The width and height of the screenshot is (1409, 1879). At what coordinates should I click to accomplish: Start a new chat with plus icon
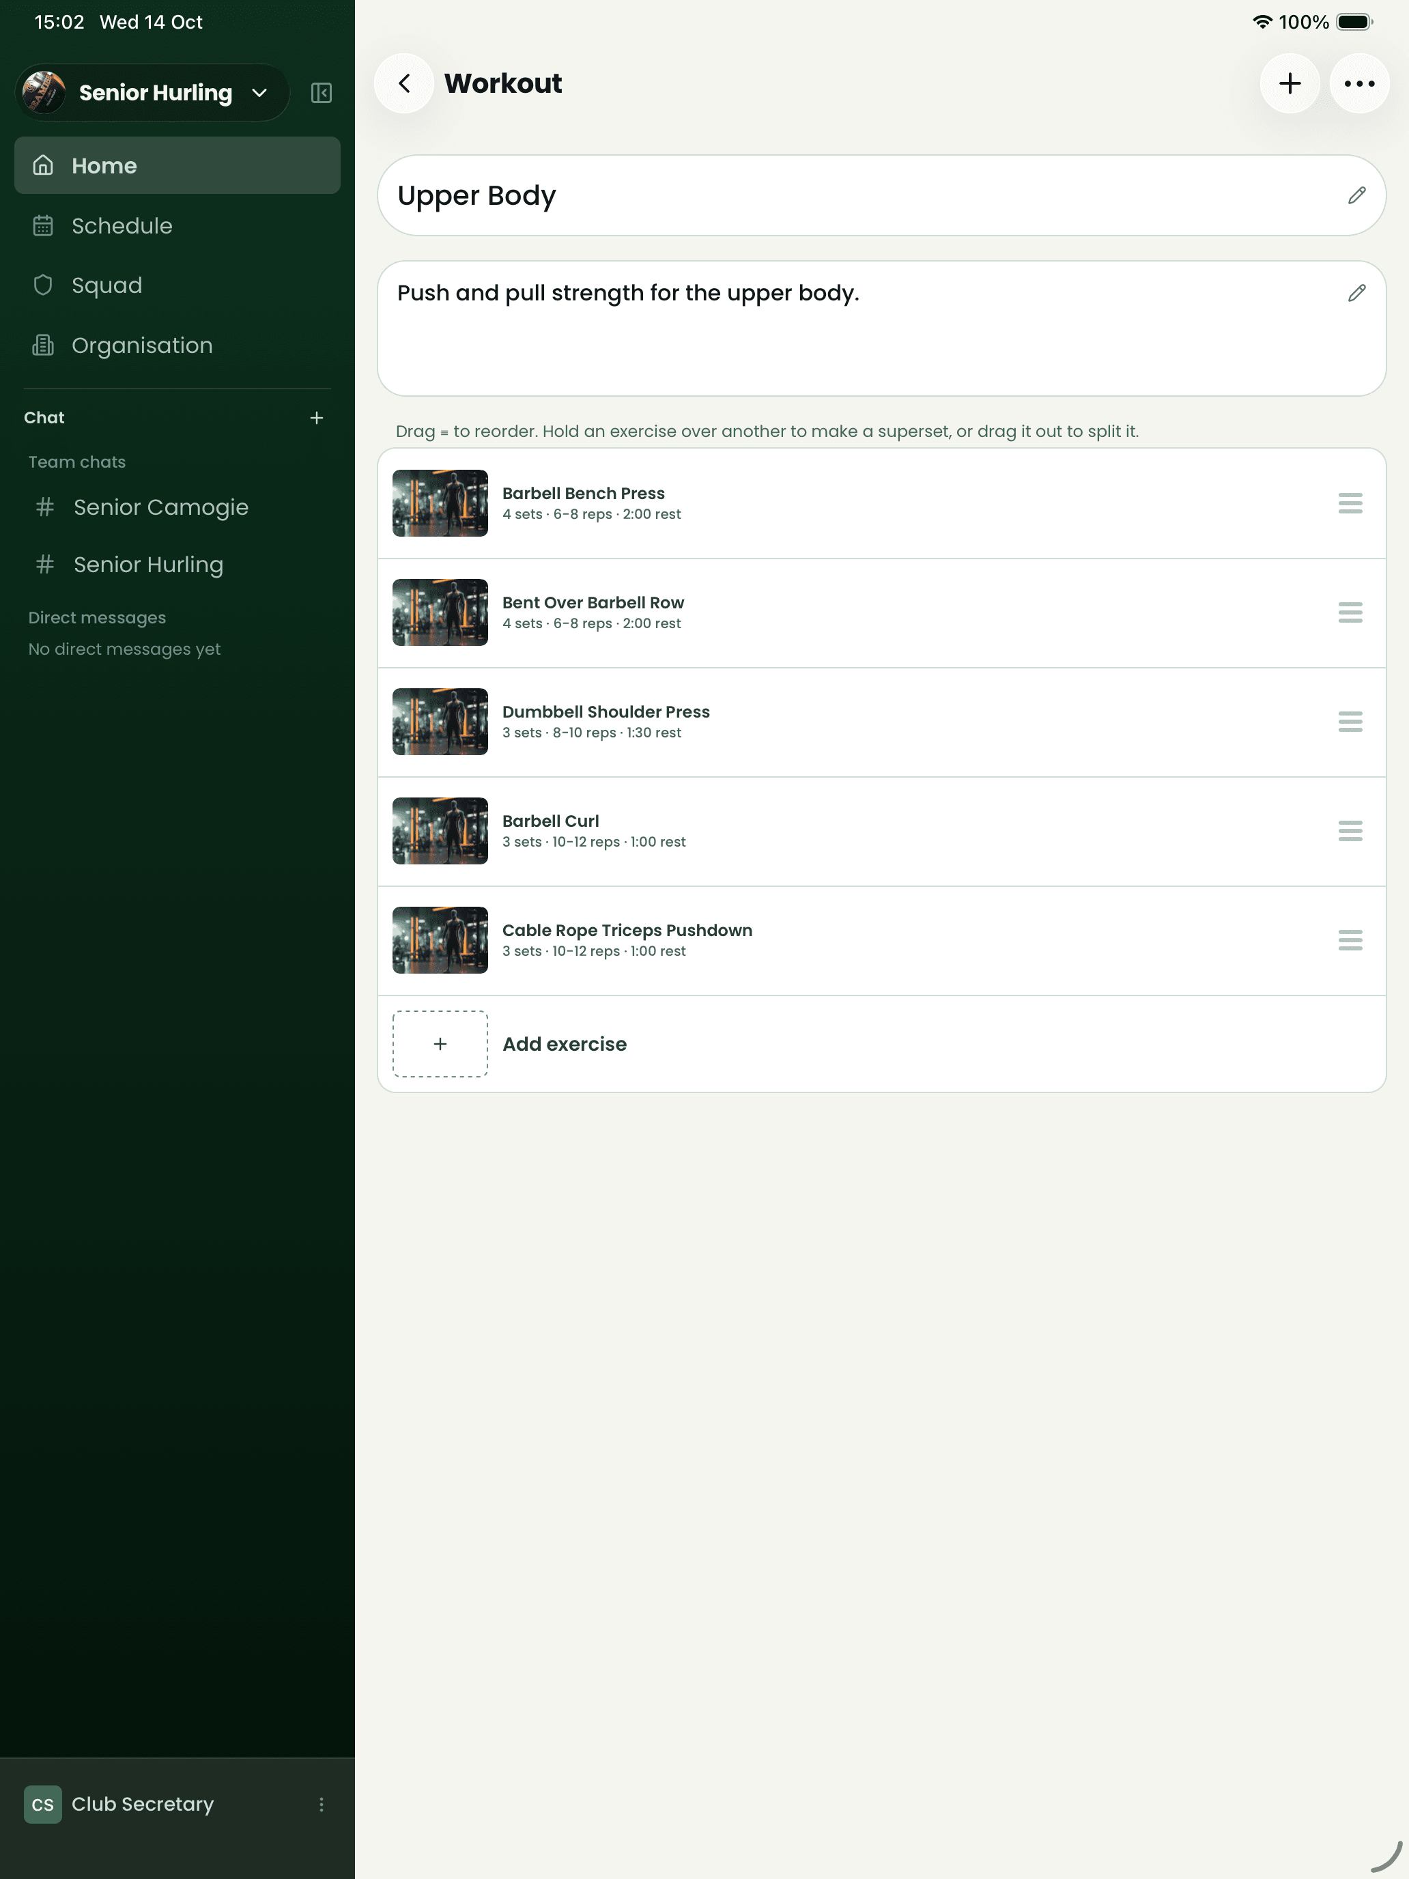(316, 418)
